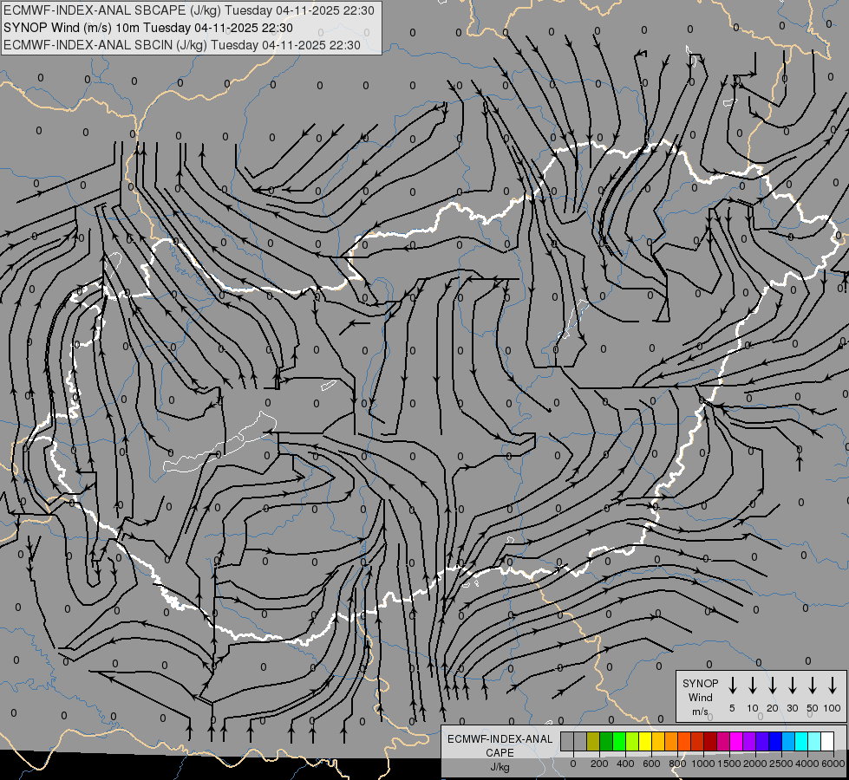Pick the cyan CAPE swatch before 4000

tap(800, 742)
